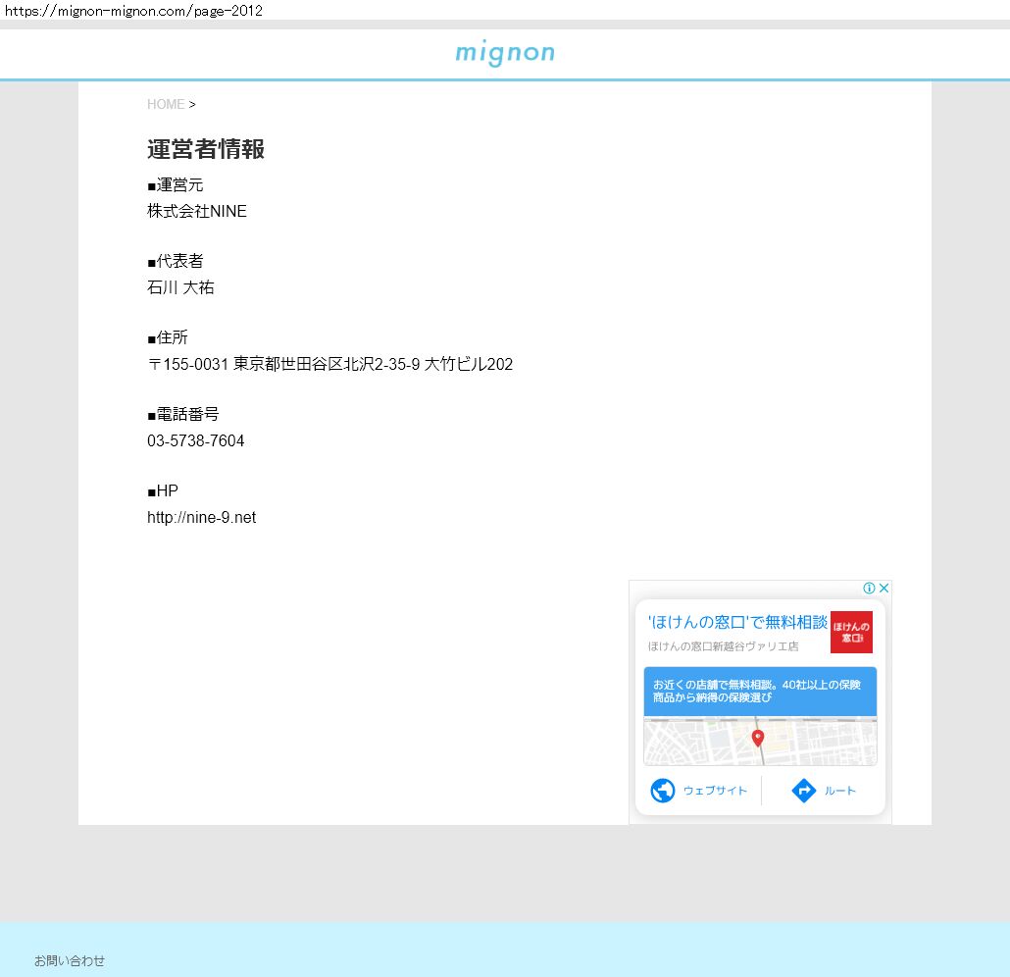Image resolution: width=1010 pixels, height=977 pixels.
Task: Click the blue globe website icon
Action: (x=663, y=791)
